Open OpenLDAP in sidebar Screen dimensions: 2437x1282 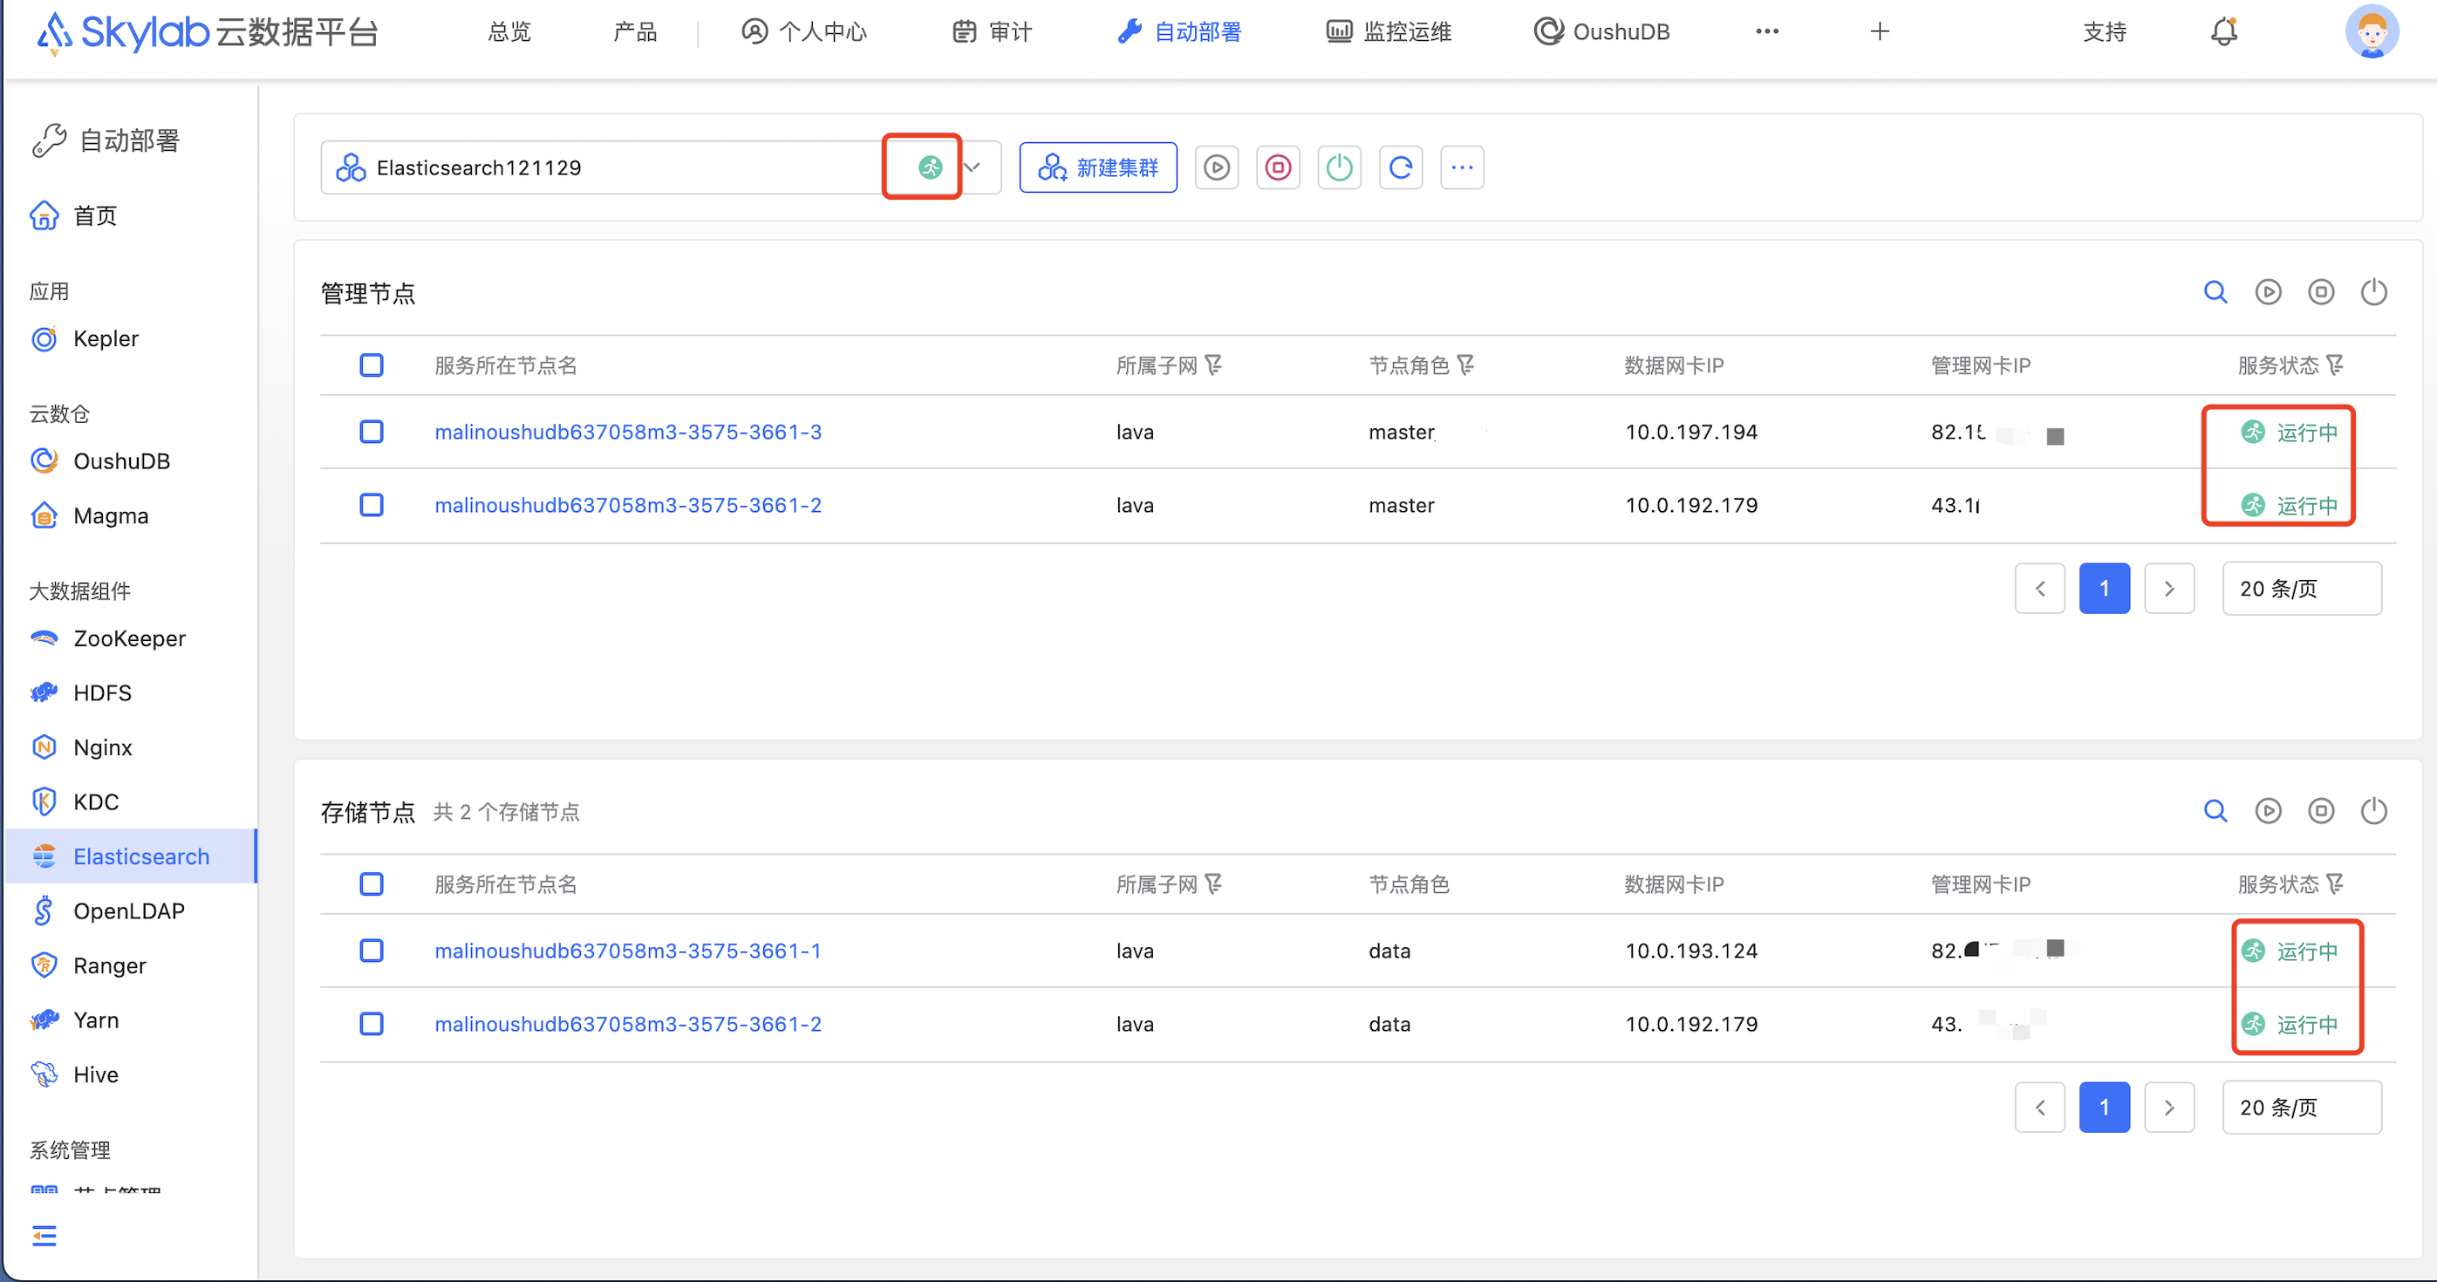coord(107,911)
